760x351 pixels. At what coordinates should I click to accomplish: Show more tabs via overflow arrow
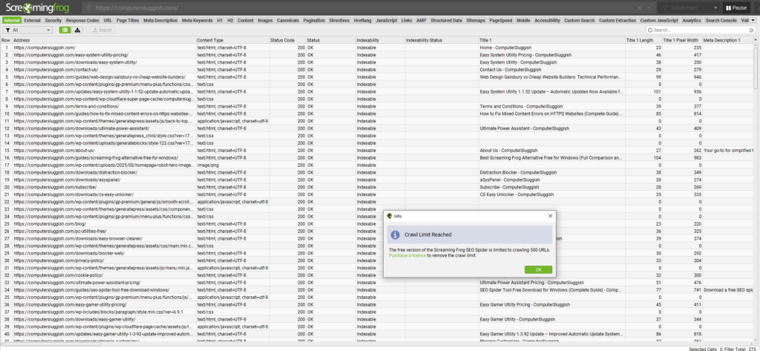pyautogui.click(x=753, y=20)
